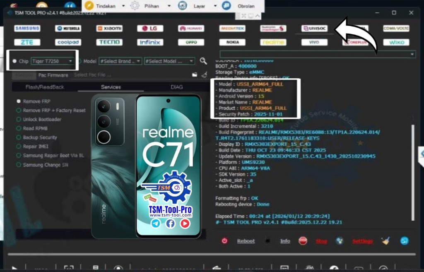Choose Remove FRP + Factory Reset option
Viewport: 424px width, 272px height.
19,111
